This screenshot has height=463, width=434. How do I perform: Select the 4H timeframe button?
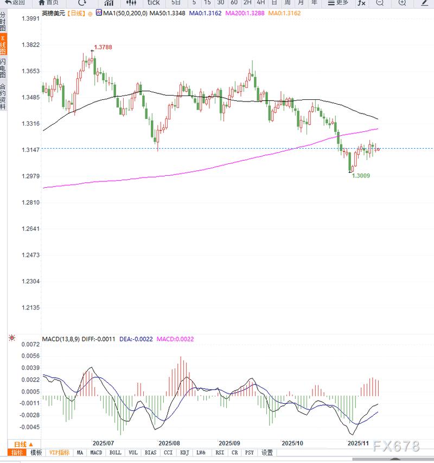260,3
